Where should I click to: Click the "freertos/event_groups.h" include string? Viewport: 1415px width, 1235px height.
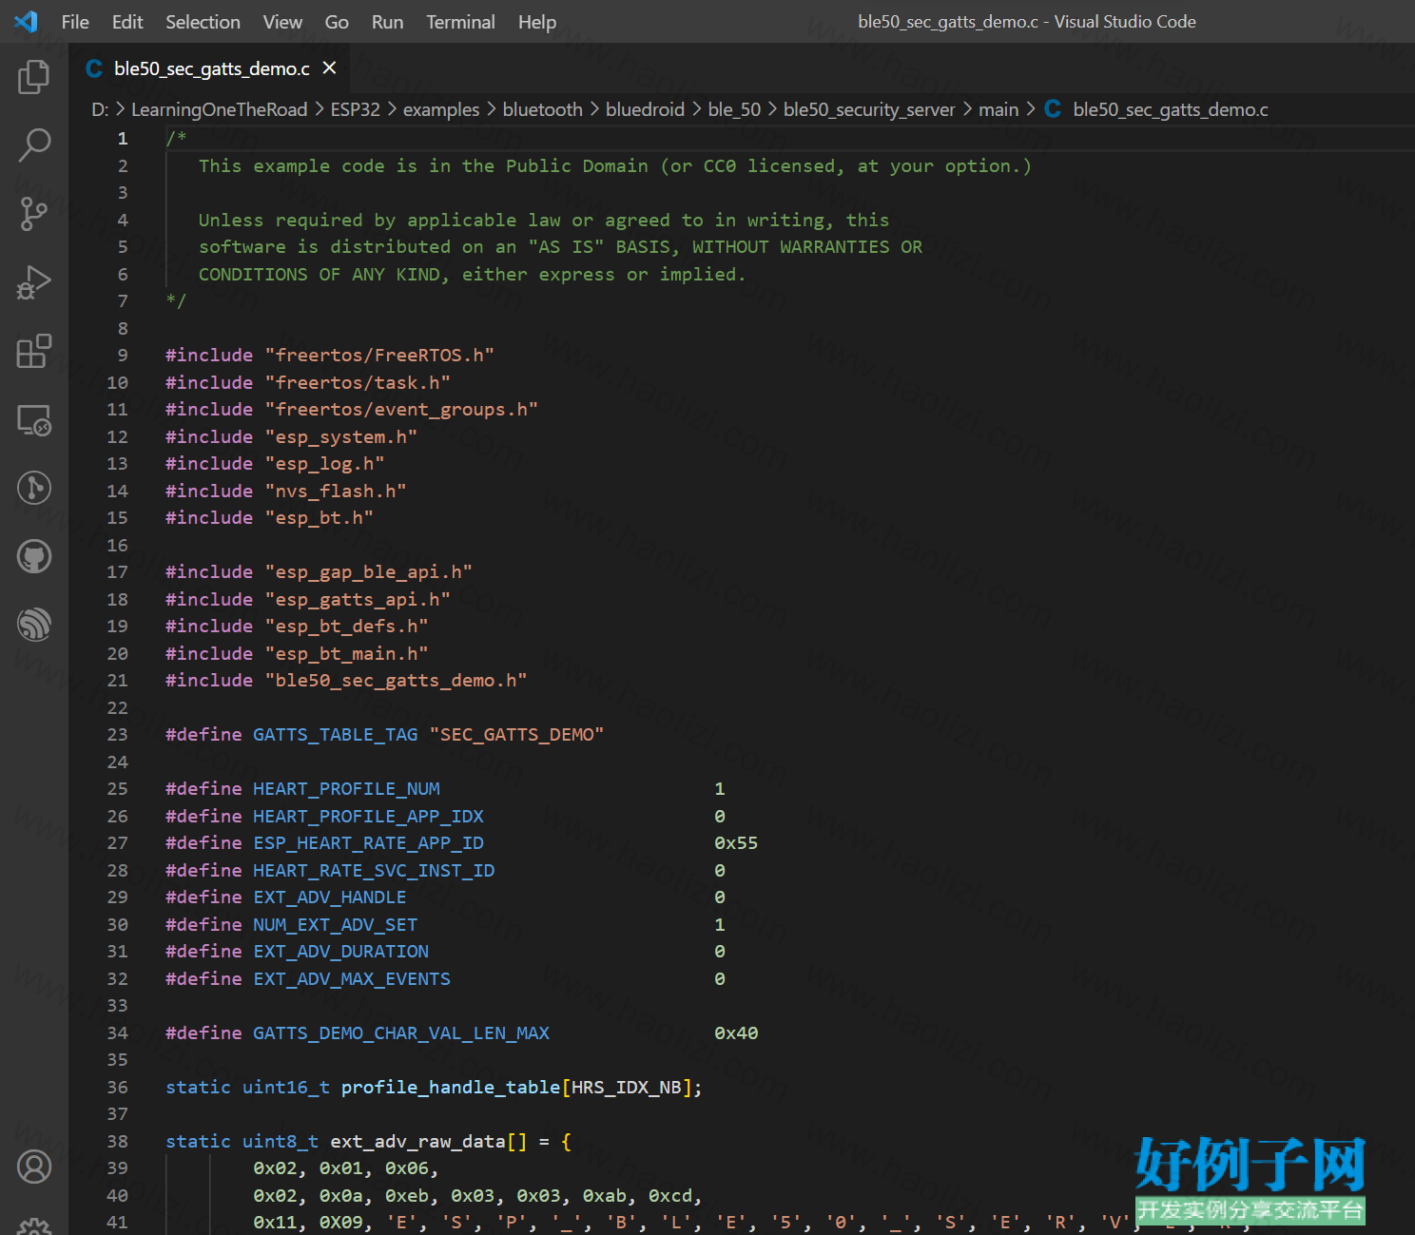[401, 410]
